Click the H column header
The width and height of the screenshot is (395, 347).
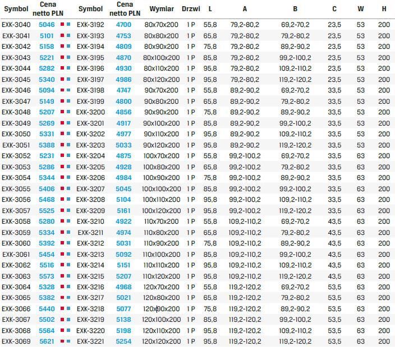tap(384, 10)
